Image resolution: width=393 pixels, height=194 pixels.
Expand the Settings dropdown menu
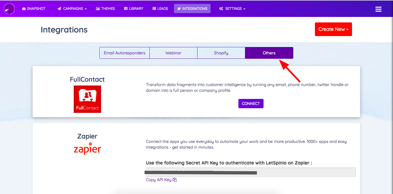(232, 8)
